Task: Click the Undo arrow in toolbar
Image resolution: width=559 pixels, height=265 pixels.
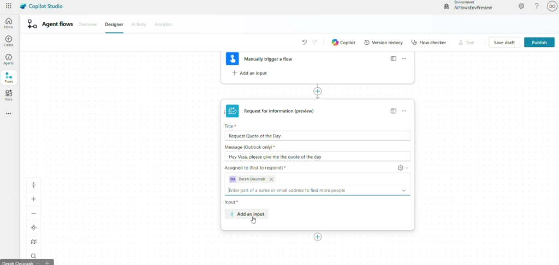Action: (x=305, y=43)
